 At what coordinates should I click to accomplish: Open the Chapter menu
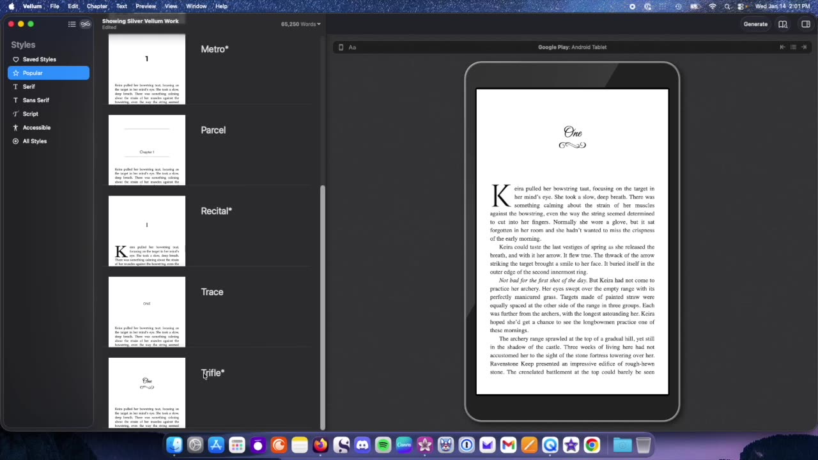(x=97, y=6)
